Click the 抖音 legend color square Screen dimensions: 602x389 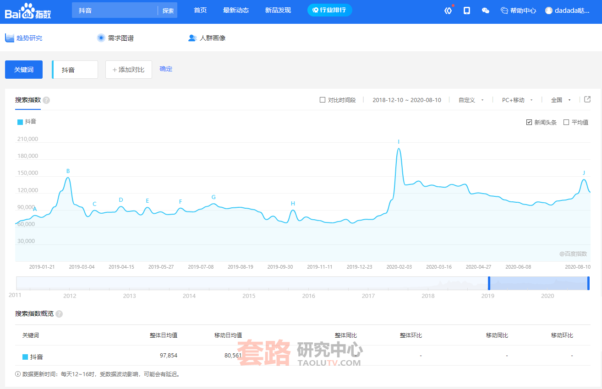coord(20,122)
